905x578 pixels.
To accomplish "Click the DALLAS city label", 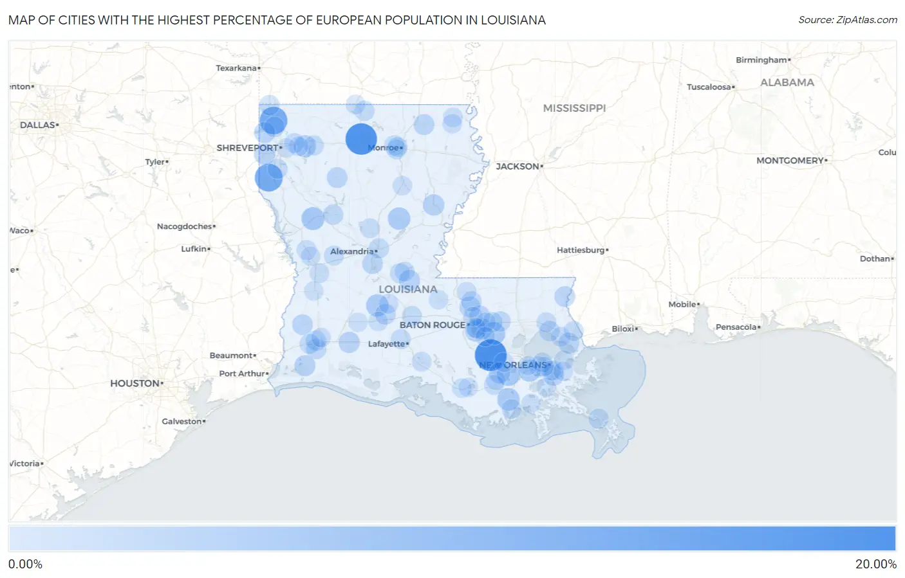I will pos(37,125).
